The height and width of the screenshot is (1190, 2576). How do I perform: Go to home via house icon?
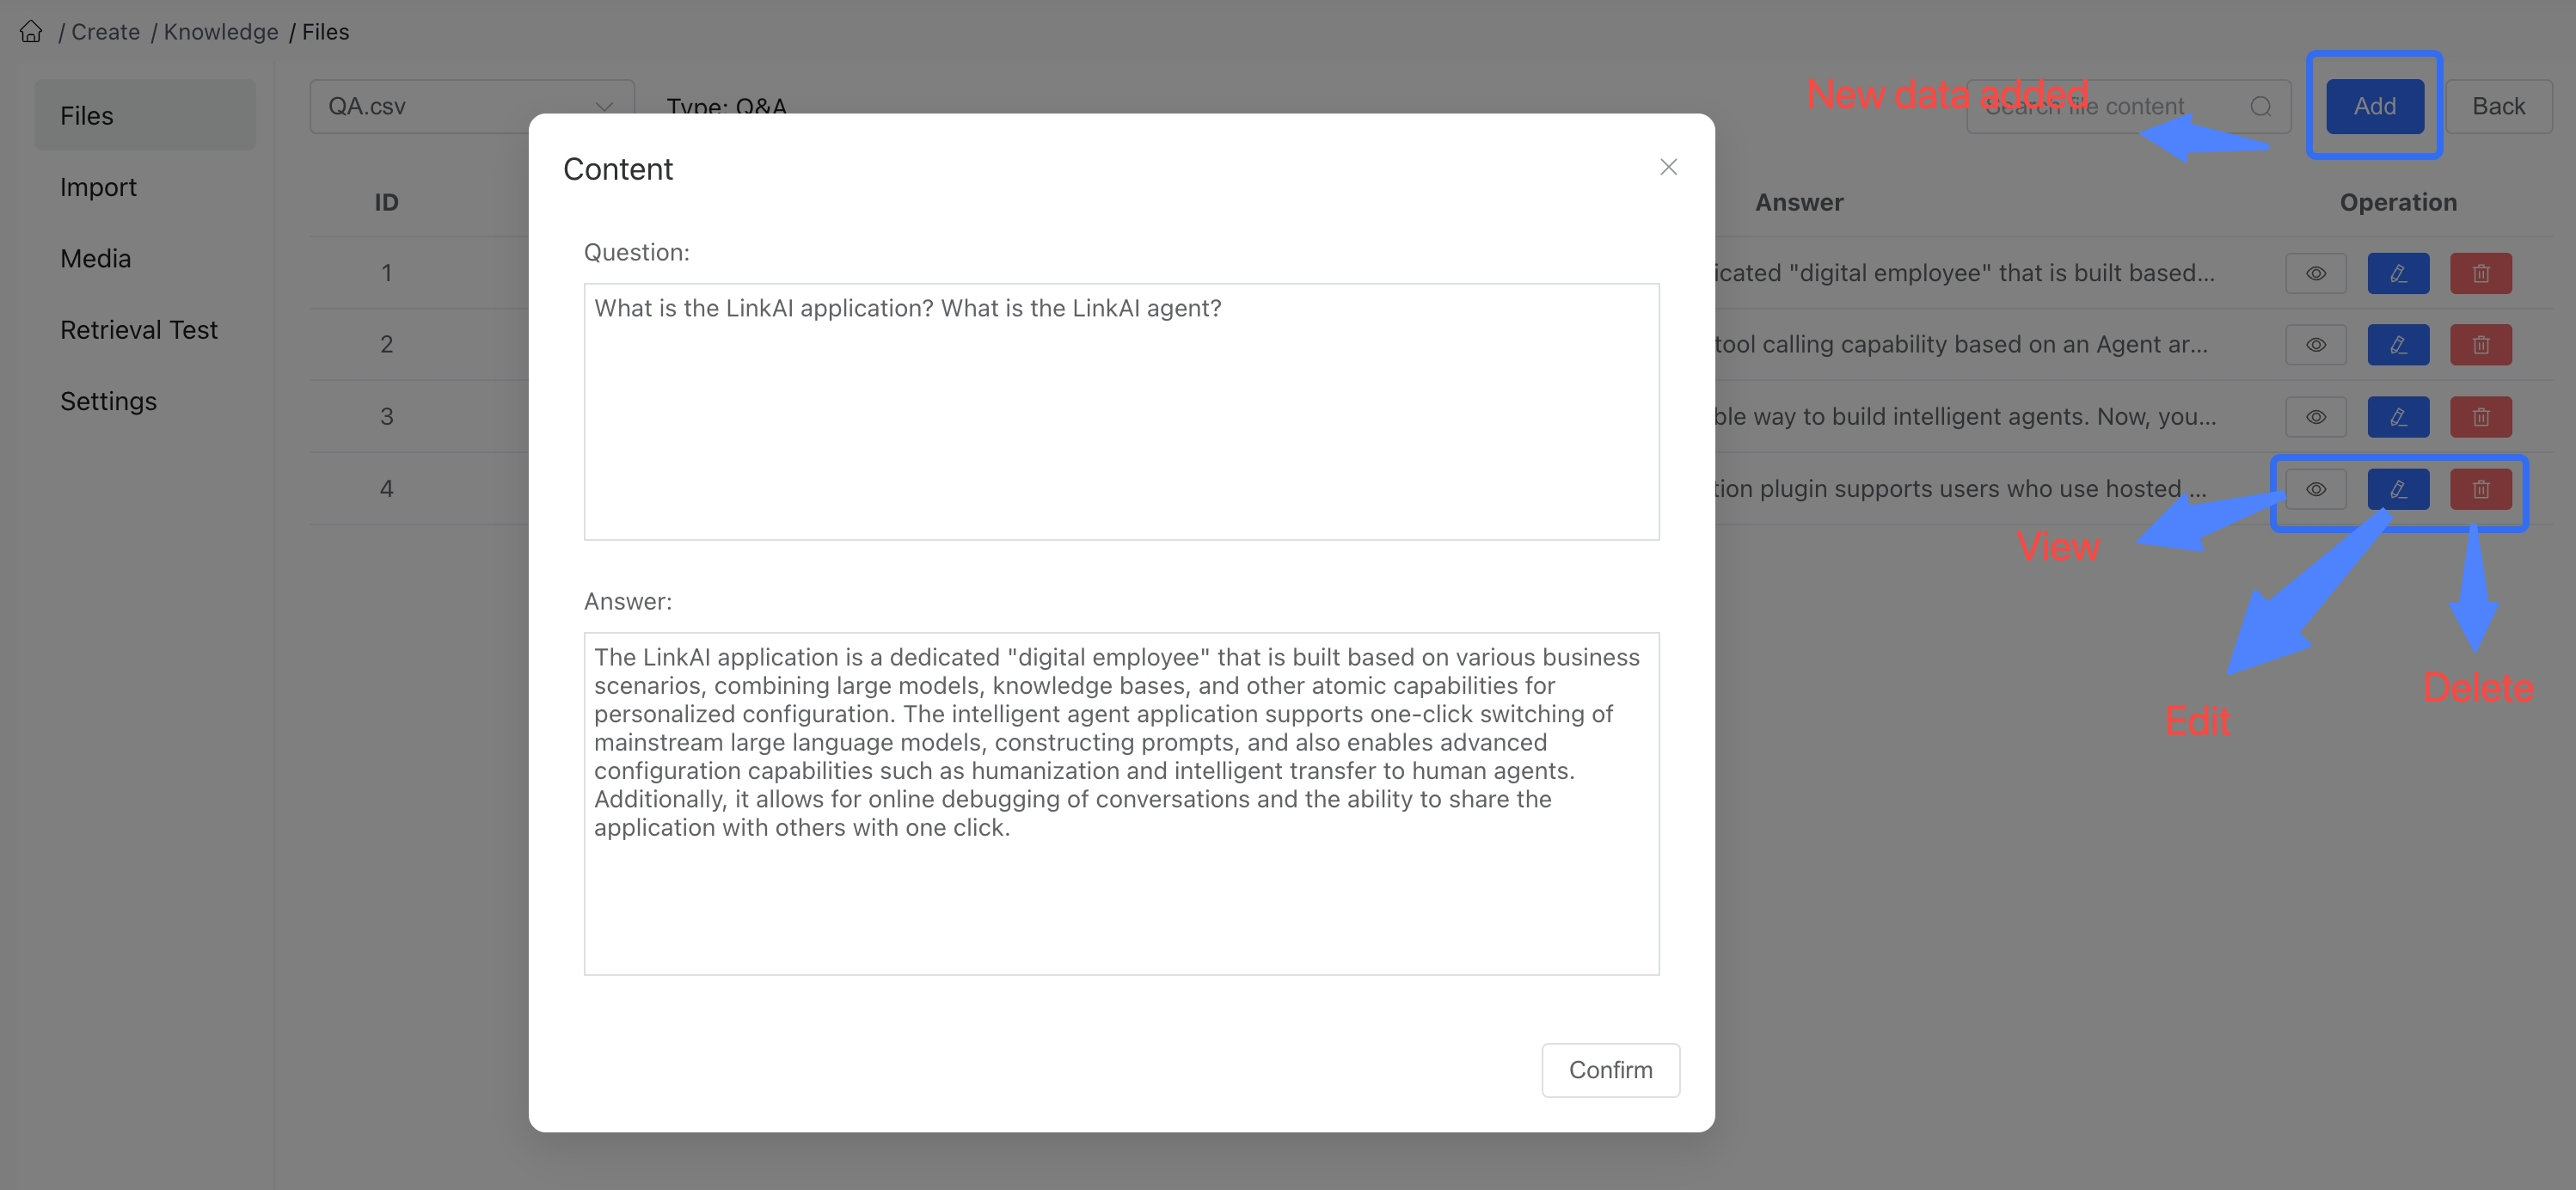click(31, 31)
